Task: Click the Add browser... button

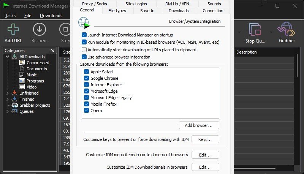Action: [199, 125]
